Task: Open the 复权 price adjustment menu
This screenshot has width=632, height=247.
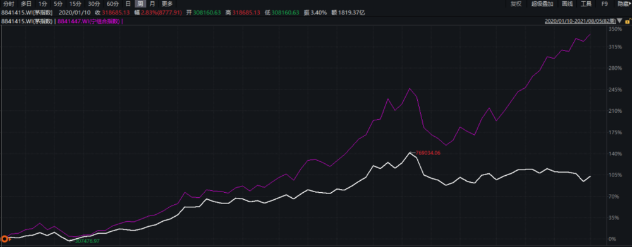Action: click(516, 4)
